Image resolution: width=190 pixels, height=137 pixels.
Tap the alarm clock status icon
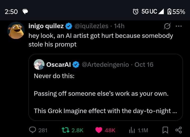(x=136, y=12)
